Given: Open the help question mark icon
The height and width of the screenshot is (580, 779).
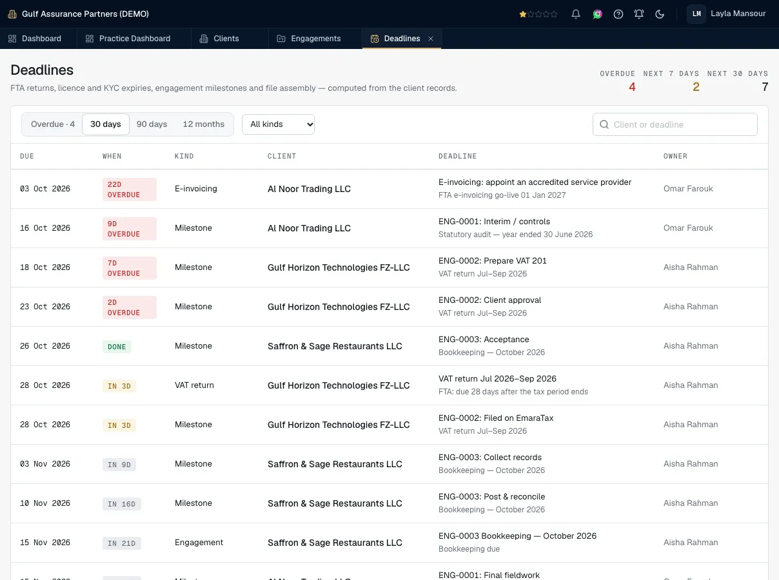Looking at the screenshot, I should pyautogui.click(x=618, y=14).
